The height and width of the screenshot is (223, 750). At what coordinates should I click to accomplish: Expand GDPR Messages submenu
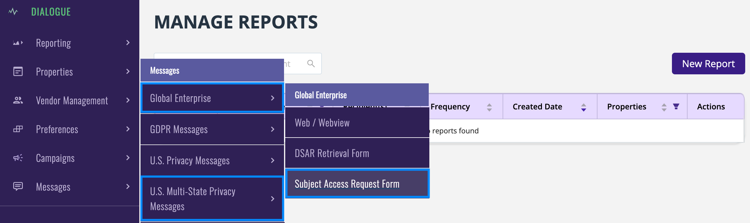coord(272,129)
